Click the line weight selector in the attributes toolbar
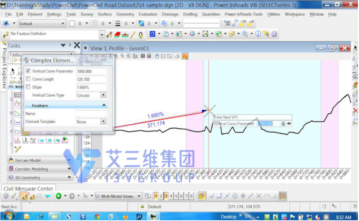This screenshot has width=359, height=221. (x=118, y=24)
